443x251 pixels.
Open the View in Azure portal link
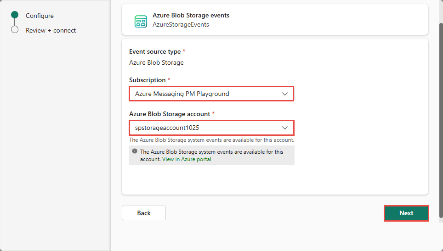point(187,159)
